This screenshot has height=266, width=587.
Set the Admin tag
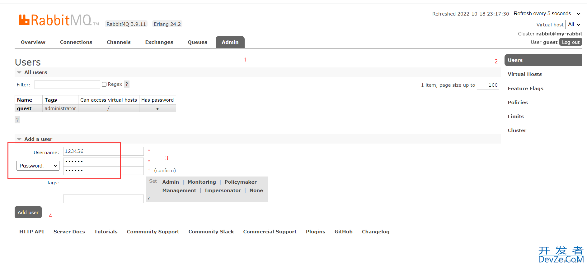click(171, 182)
